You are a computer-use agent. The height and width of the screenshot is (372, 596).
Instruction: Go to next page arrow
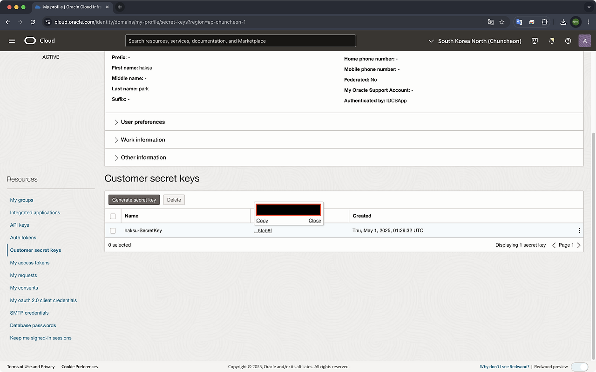pyautogui.click(x=579, y=245)
